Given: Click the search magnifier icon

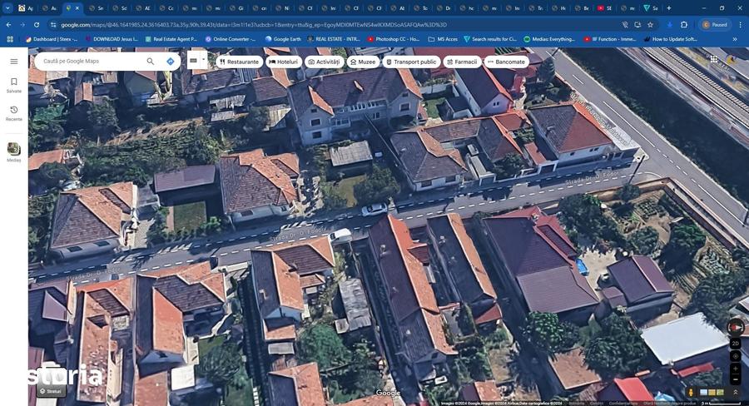Looking at the screenshot, I should point(151,61).
